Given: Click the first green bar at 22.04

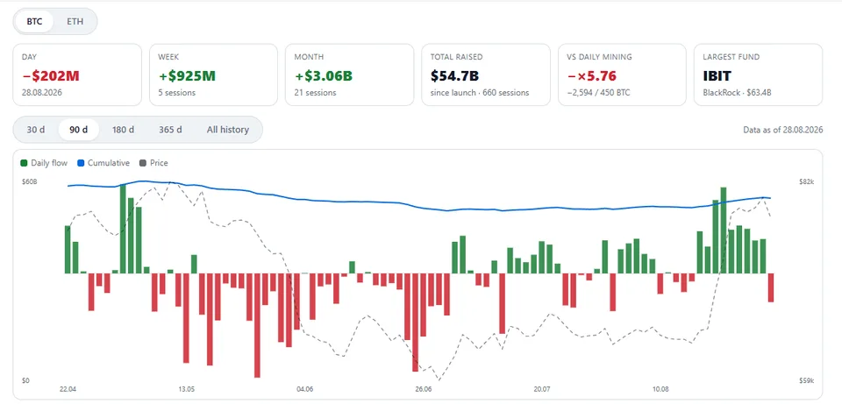Looking at the screenshot, I should click(68, 250).
